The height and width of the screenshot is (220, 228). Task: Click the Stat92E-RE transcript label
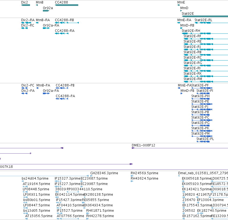pos(193,41)
